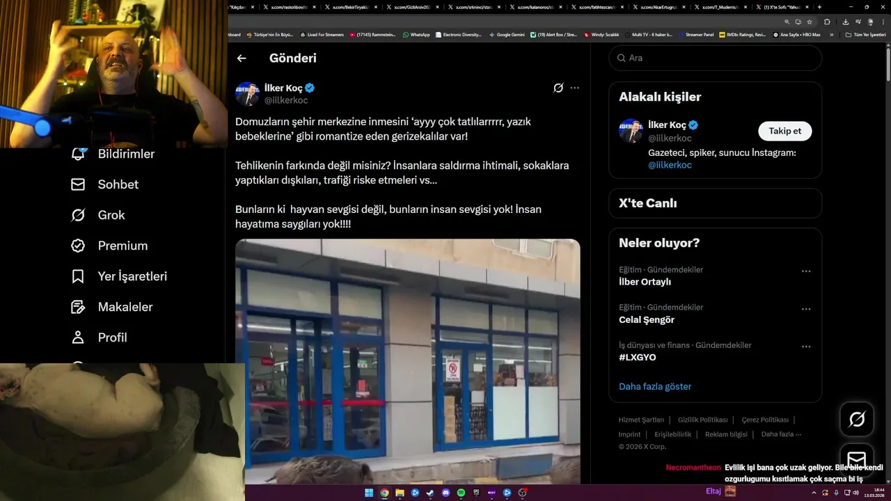Open Premium from the sidebar

click(x=109, y=246)
